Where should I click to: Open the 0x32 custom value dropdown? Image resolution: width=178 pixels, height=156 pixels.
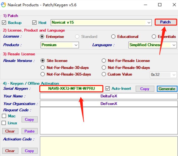click(x=163, y=75)
